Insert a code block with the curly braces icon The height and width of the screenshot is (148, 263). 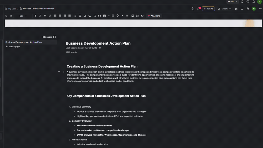click(x=99, y=16)
